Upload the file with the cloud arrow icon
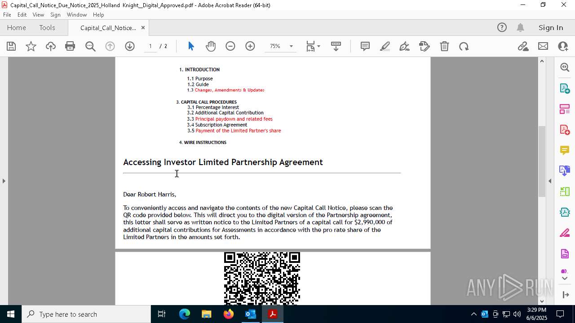 tap(51, 46)
